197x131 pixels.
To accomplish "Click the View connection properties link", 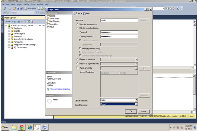I will (60, 89).
